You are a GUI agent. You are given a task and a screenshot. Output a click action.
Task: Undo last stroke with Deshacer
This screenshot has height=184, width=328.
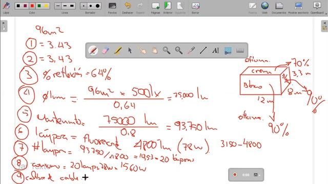pyautogui.click(x=128, y=6)
